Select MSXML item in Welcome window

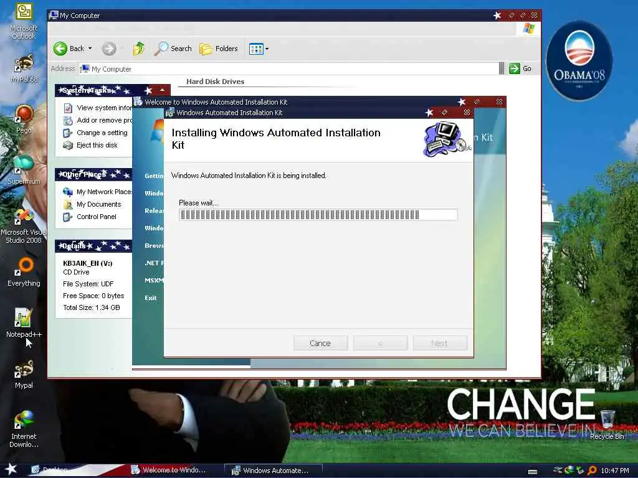coord(154,281)
